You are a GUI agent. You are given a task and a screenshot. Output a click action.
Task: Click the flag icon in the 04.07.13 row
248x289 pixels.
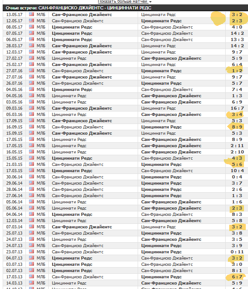32,258
